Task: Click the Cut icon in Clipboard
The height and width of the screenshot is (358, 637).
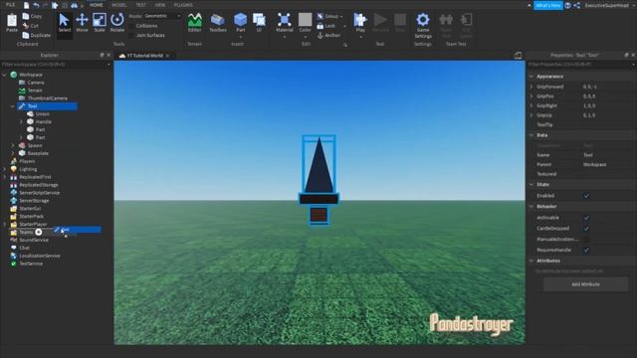Action: [x=26, y=26]
